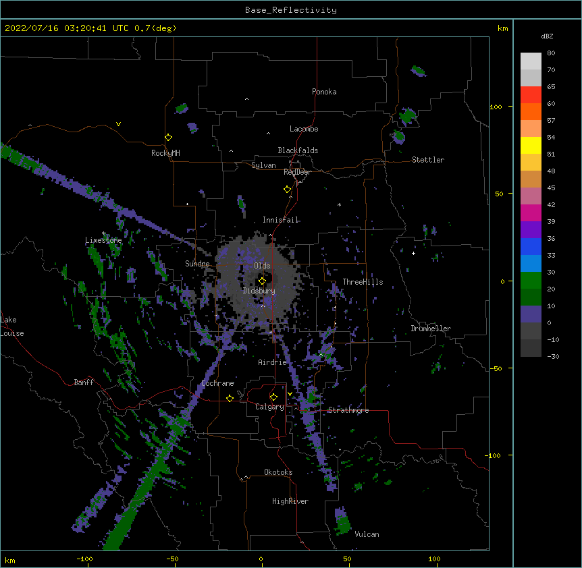The width and height of the screenshot is (582, 568).
Task: Click the red 60-65 dBZ legend swatch
Action: point(531,95)
